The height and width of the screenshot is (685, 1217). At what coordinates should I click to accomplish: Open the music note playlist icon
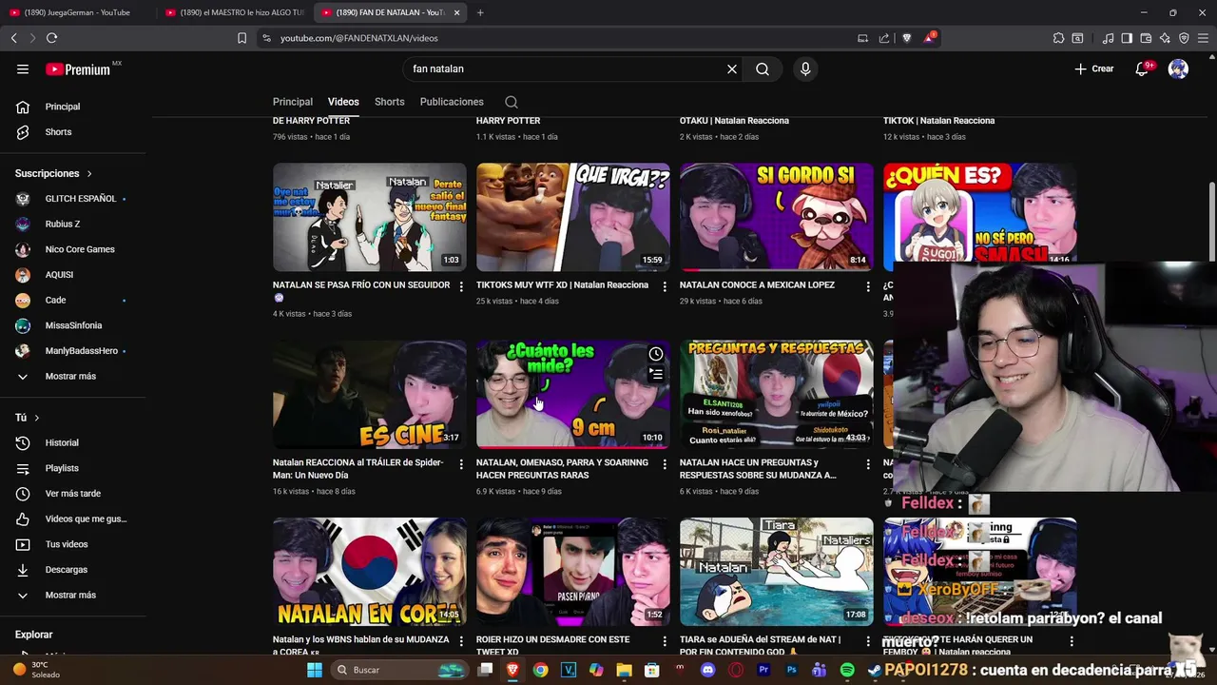tap(1108, 38)
